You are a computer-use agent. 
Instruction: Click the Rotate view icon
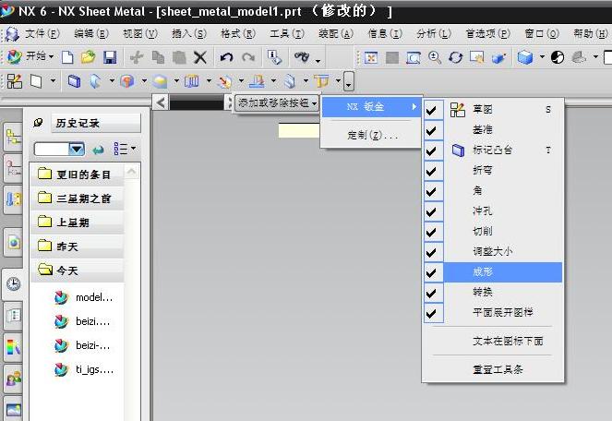coord(455,58)
